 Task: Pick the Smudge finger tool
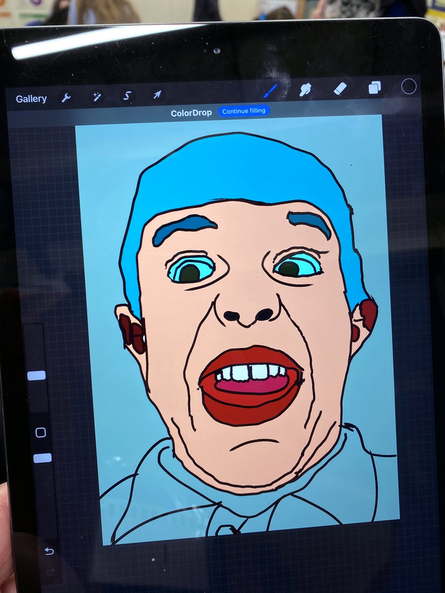(305, 89)
